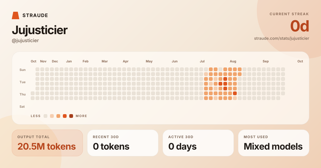
Task: Click the Aug month label
Action: [x=233, y=61]
